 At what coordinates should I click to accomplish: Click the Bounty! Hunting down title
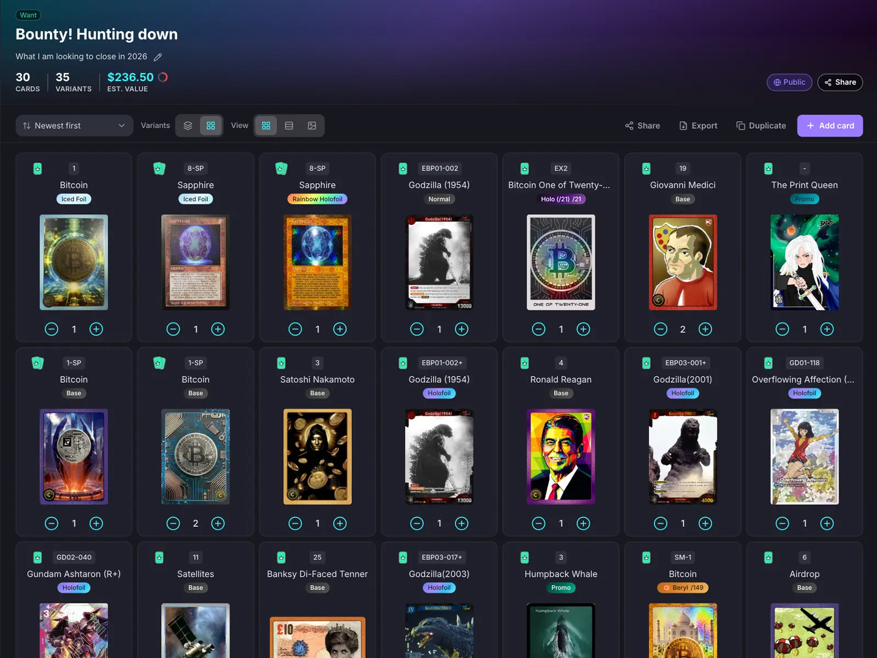pyautogui.click(x=96, y=35)
